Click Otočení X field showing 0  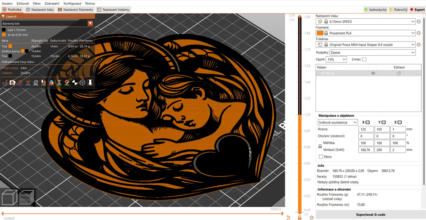pyautogui.click(x=366, y=136)
